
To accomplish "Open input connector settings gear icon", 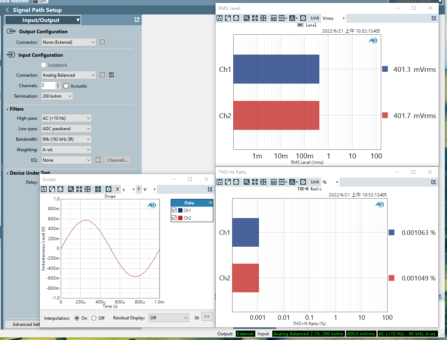I will click(102, 75).
